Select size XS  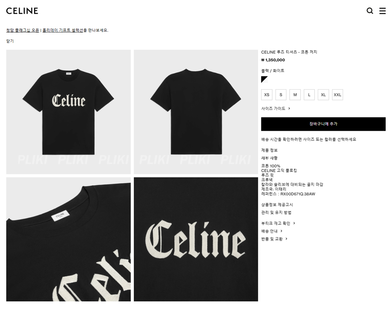tap(266, 95)
